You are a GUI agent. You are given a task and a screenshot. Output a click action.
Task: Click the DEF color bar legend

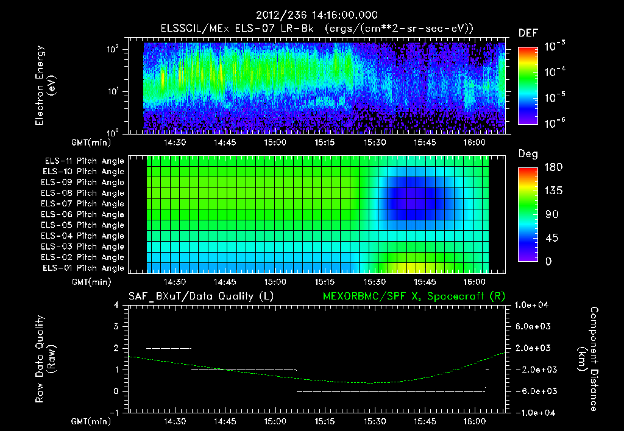click(x=528, y=86)
